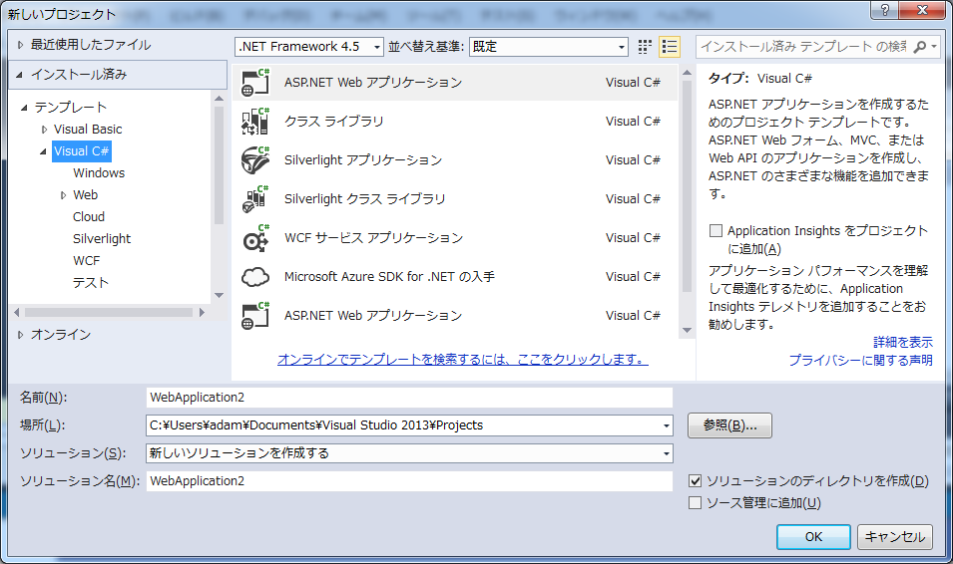Click the Microsoft Azure SDK cloud icon
Screen dimensions: 953x564
click(x=255, y=277)
